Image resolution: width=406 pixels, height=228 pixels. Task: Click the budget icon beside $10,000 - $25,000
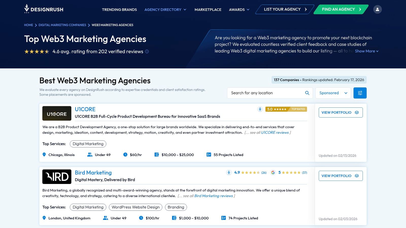tap(157, 155)
